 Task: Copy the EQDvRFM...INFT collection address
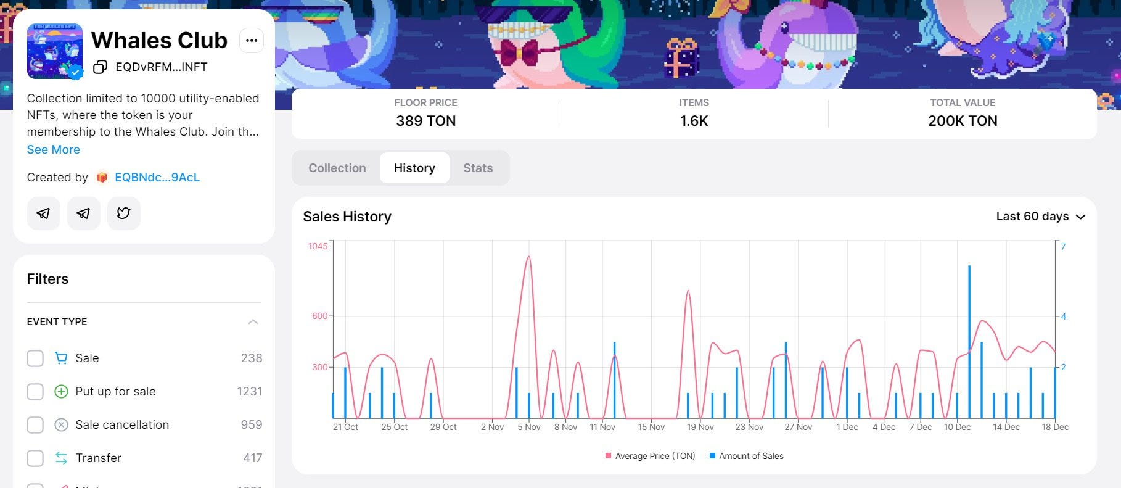point(100,67)
